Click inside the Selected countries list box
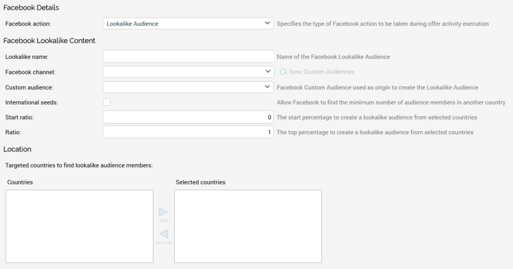 248,226
